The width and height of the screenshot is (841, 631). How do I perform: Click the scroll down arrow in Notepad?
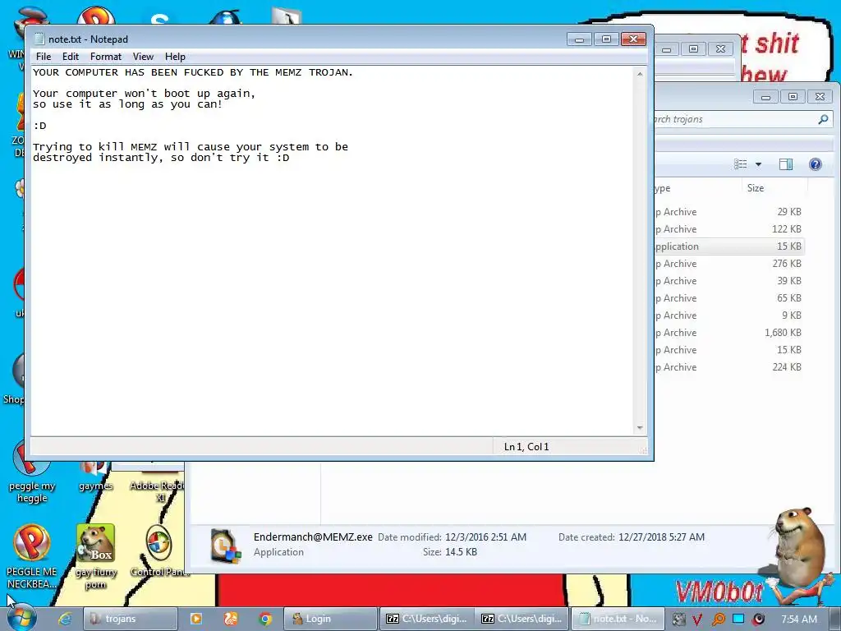tap(639, 427)
